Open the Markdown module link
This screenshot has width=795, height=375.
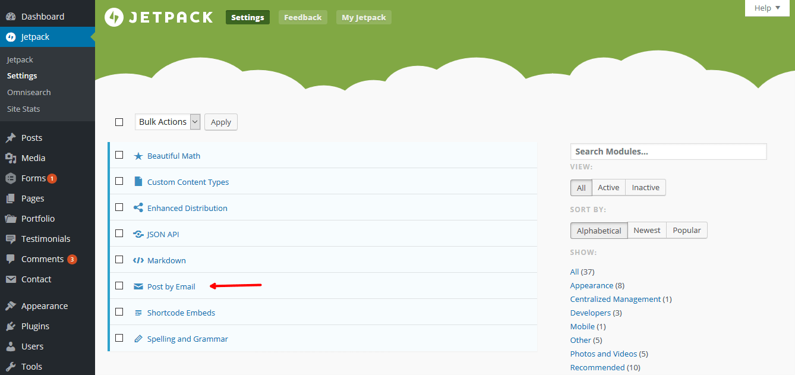pos(166,260)
